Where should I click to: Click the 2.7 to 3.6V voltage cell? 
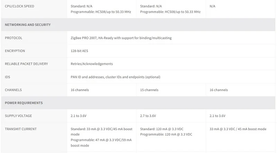point(148,116)
